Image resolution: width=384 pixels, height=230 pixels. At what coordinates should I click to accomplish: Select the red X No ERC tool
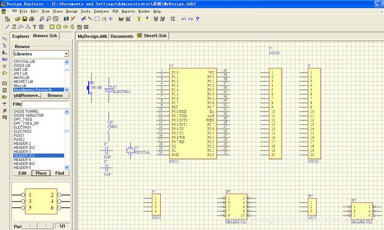coord(4,110)
